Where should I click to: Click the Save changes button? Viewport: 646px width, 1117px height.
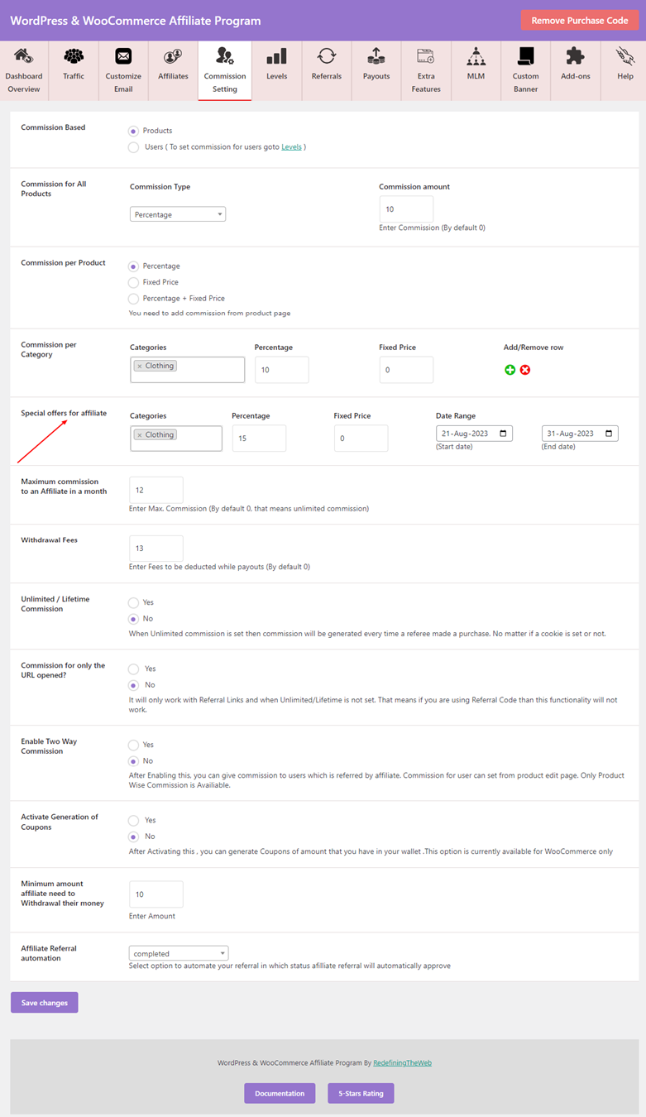coord(45,1003)
